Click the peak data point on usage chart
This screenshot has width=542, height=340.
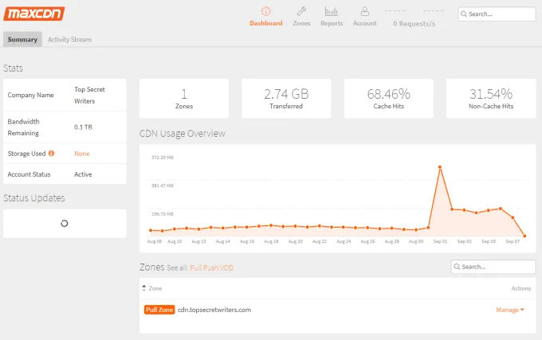(x=439, y=167)
